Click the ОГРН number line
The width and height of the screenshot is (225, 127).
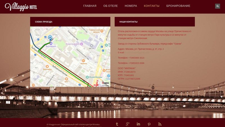coord(129,79)
